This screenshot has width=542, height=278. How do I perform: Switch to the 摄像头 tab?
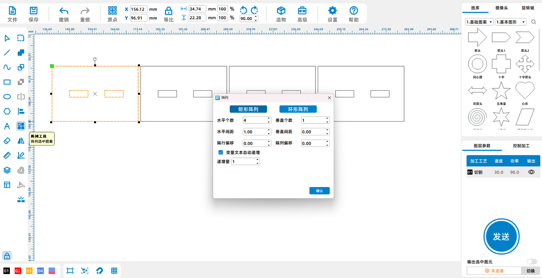(x=501, y=8)
